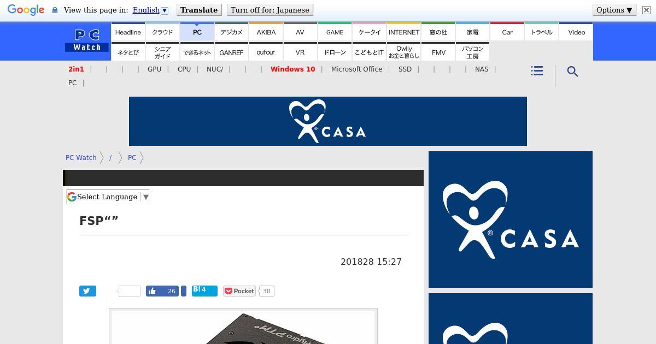
Task: Click the wide CASA banner ad
Action: [x=328, y=121]
